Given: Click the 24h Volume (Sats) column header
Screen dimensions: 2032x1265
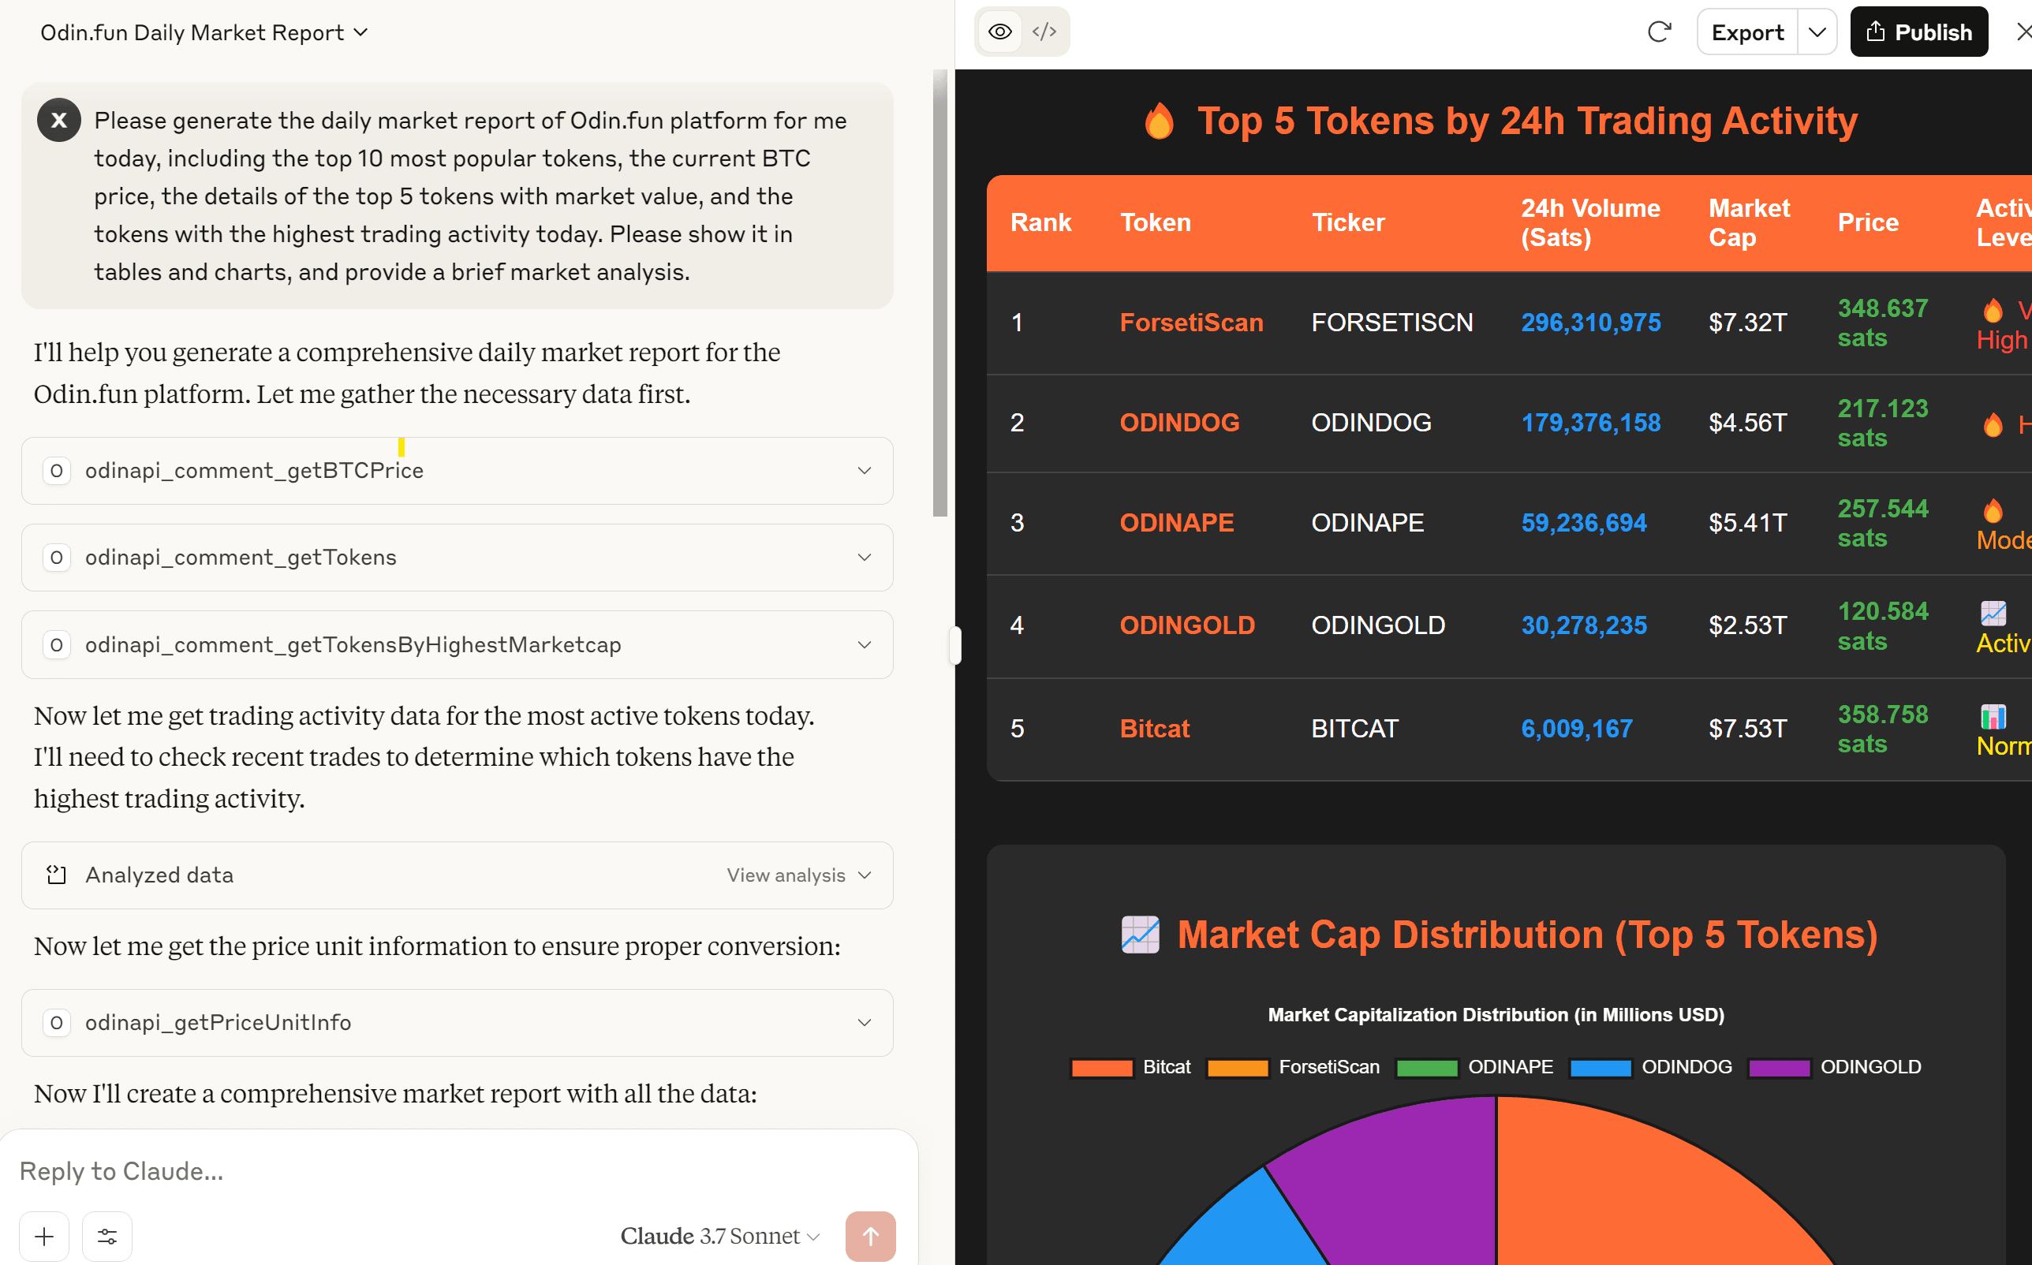Looking at the screenshot, I should pyautogui.click(x=1589, y=222).
